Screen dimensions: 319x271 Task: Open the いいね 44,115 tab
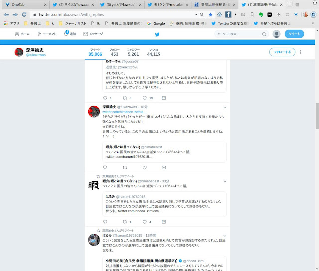(154, 52)
